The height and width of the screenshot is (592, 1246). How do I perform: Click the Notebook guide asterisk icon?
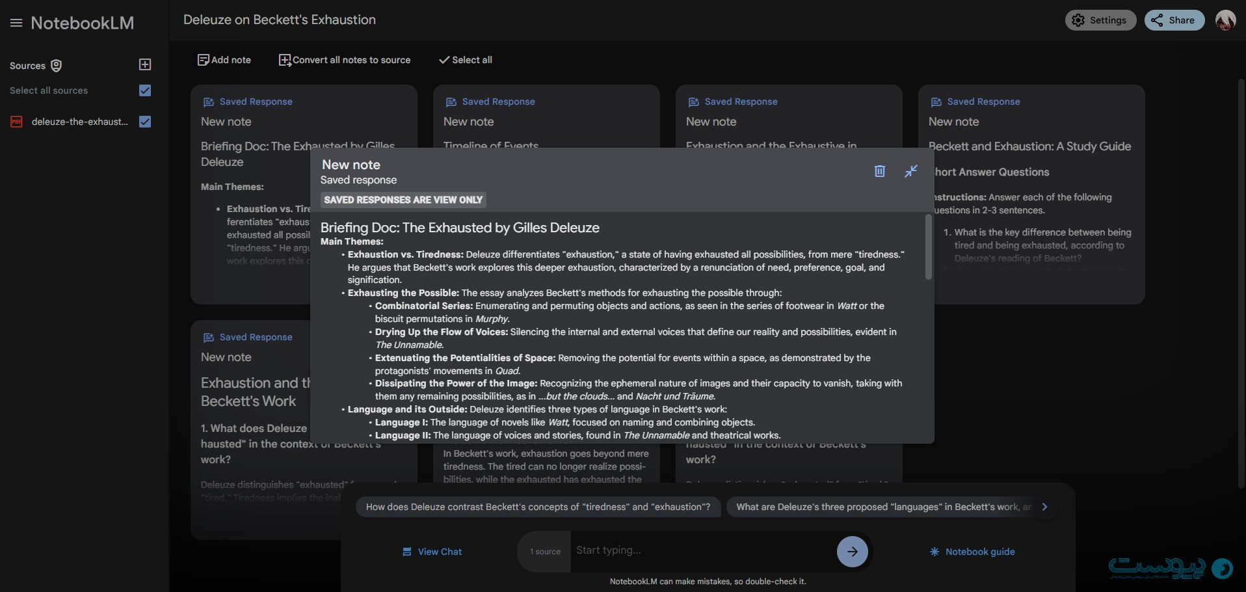point(934,552)
